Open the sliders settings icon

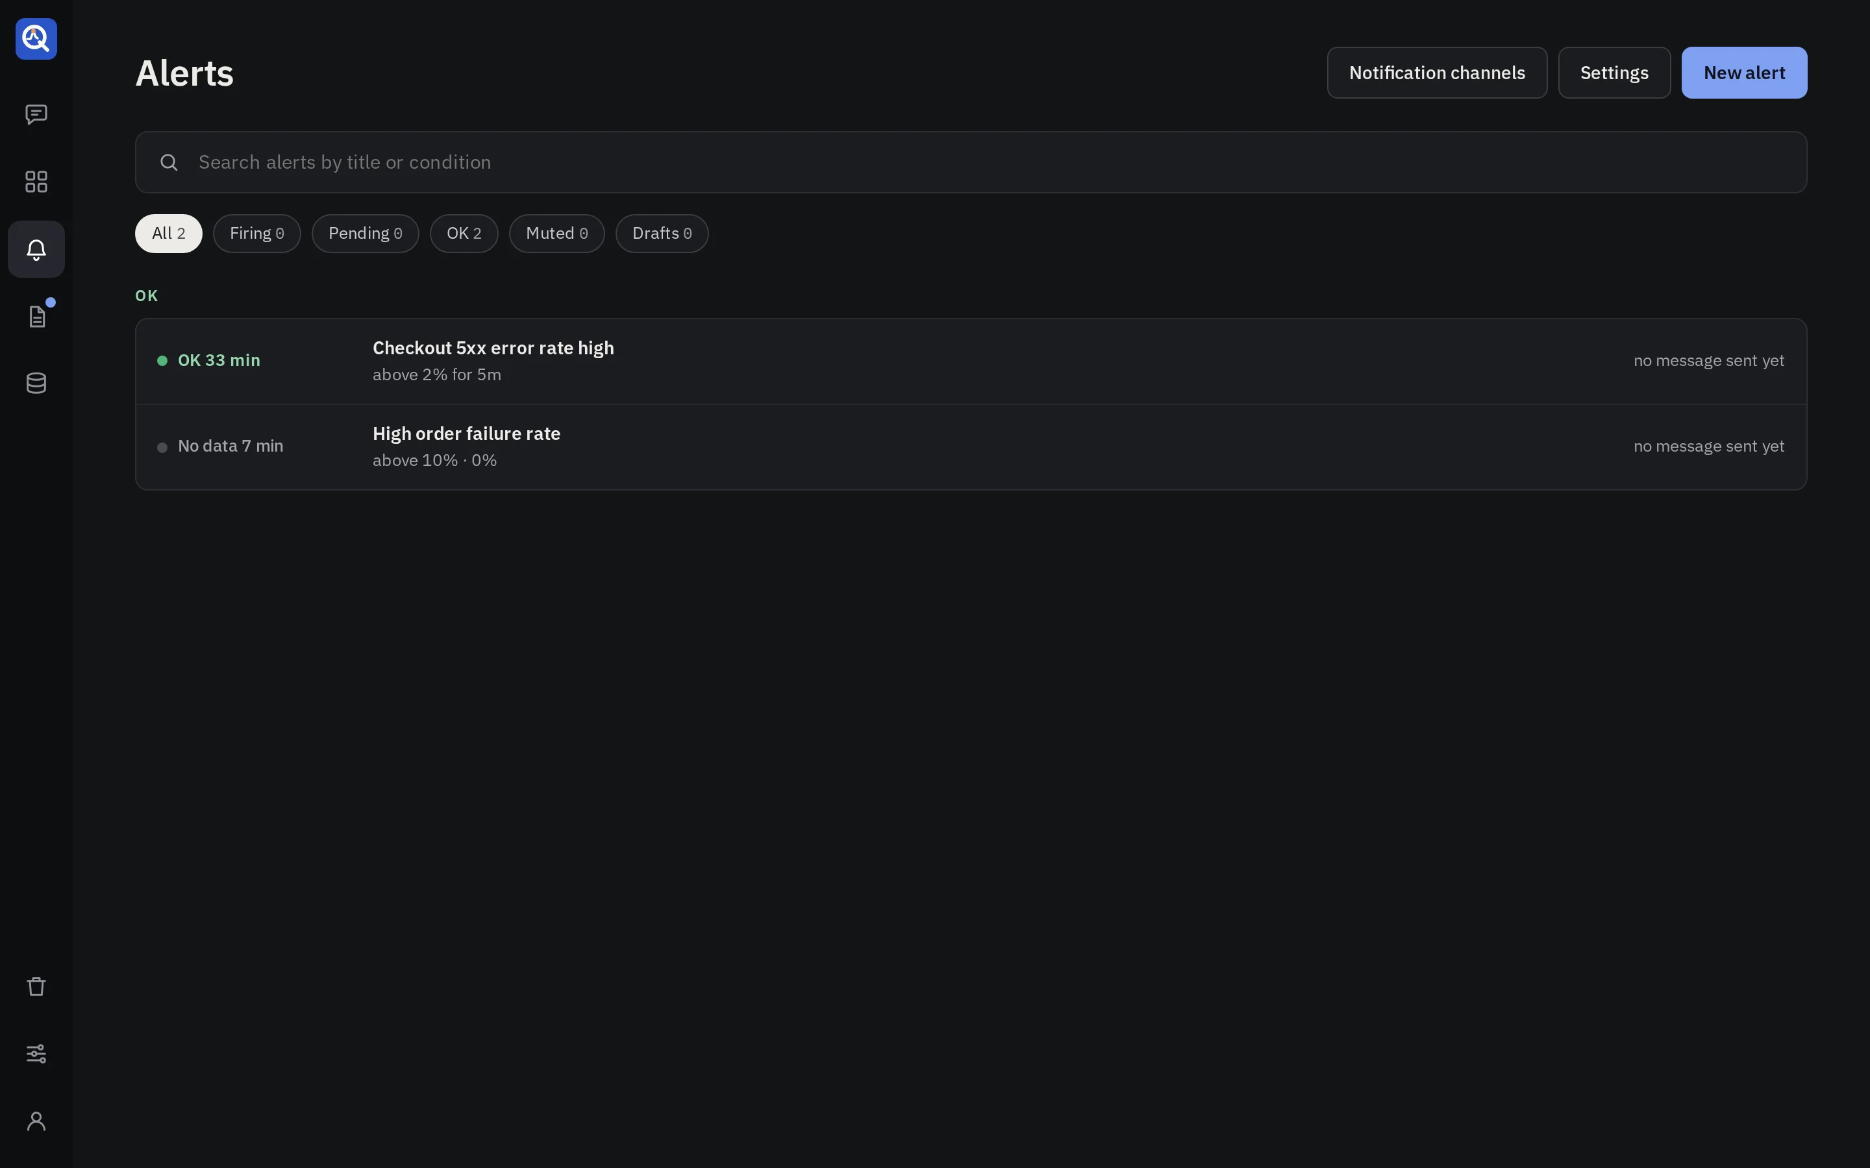[36, 1054]
